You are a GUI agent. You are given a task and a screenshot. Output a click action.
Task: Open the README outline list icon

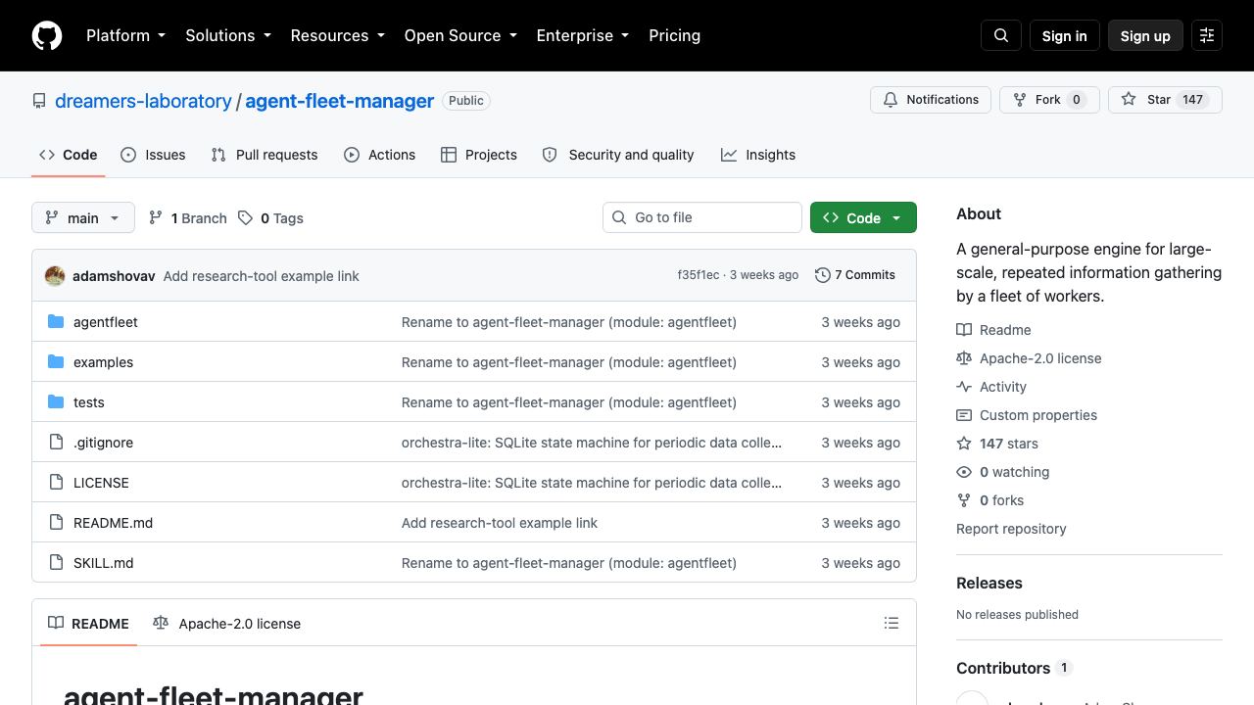pyautogui.click(x=892, y=623)
